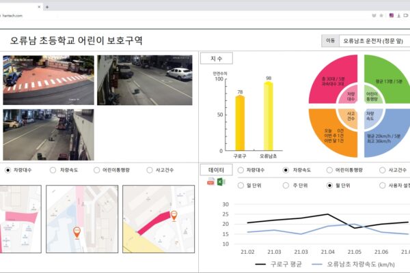The image size is (410, 273).
Task: Open the crosswalk camera feed thumbnail
Action: [x=48, y=80]
